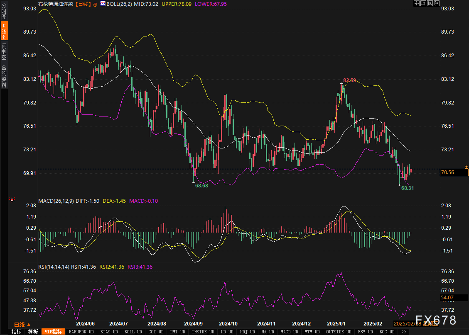Viewport: 469px width, 335px height.
Task: Click the red dot icon beside MACD panel
Action: coord(12,200)
